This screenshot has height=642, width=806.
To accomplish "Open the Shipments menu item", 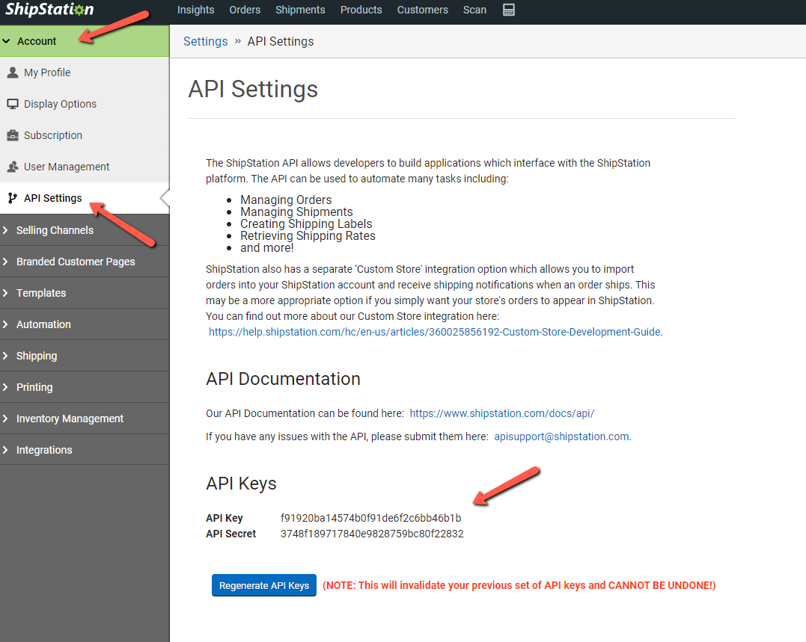I will tap(300, 10).
